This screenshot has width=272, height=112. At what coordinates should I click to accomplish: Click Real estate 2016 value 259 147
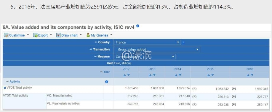[x=263, y=105]
